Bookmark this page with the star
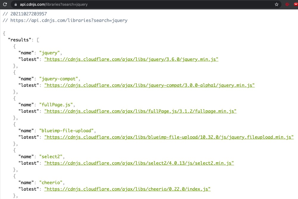This screenshot has height=199, width=298. (277, 4)
